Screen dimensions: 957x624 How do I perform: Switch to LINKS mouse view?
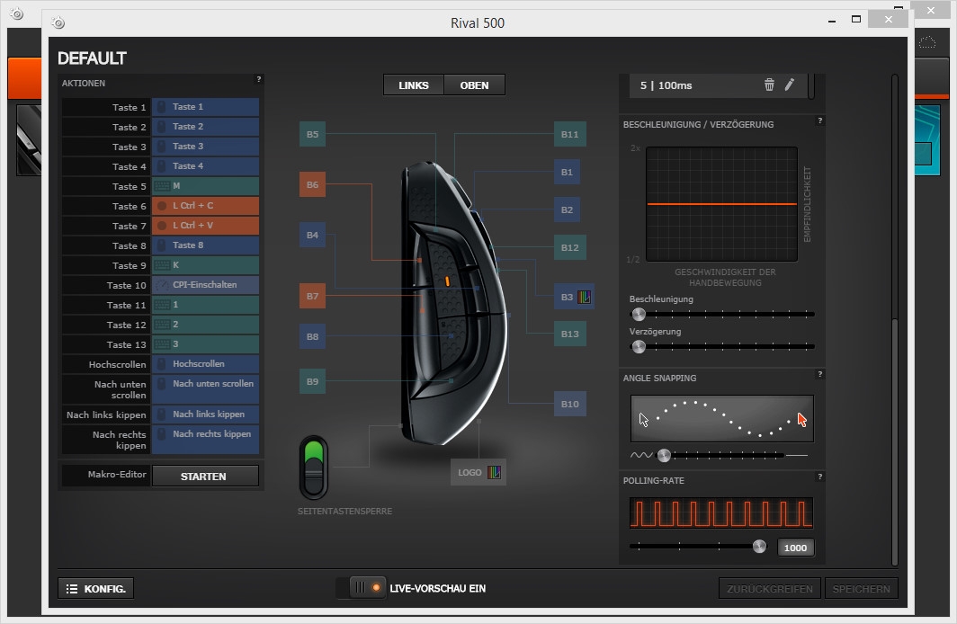[x=413, y=85]
